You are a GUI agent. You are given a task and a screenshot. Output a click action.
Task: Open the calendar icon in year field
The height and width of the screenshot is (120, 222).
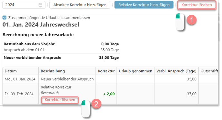point(40,5)
